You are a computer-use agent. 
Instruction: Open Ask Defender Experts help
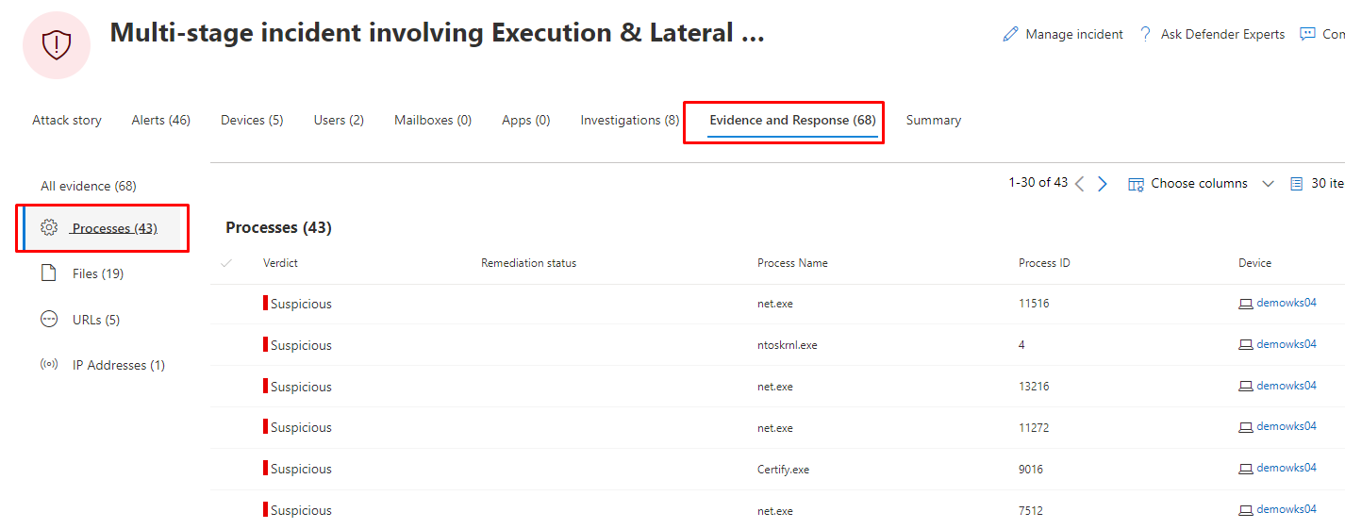[x=1212, y=34]
